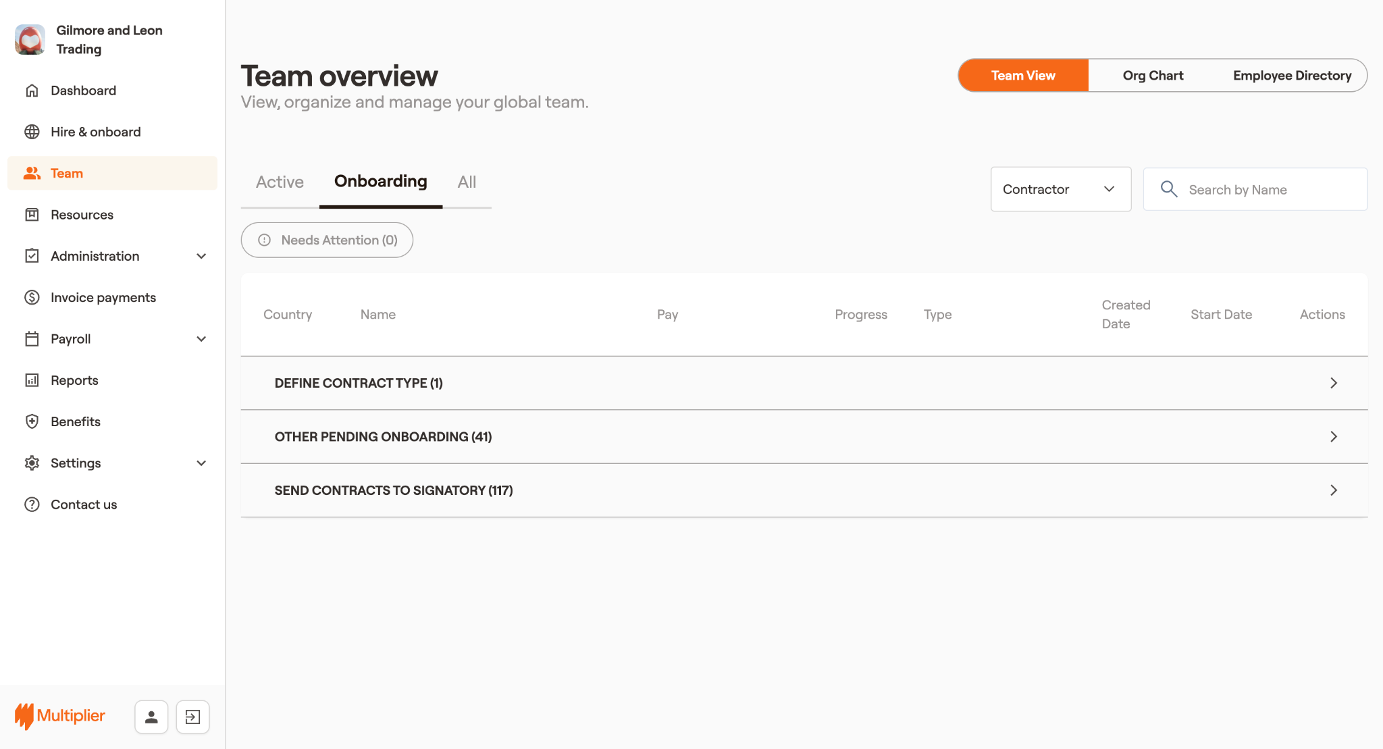Open the Contractor filter dropdown
This screenshot has width=1383, height=749.
(1060, 189)
